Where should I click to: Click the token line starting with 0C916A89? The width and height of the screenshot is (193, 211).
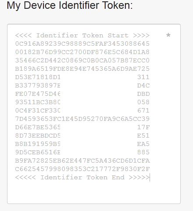pos(82,44)
